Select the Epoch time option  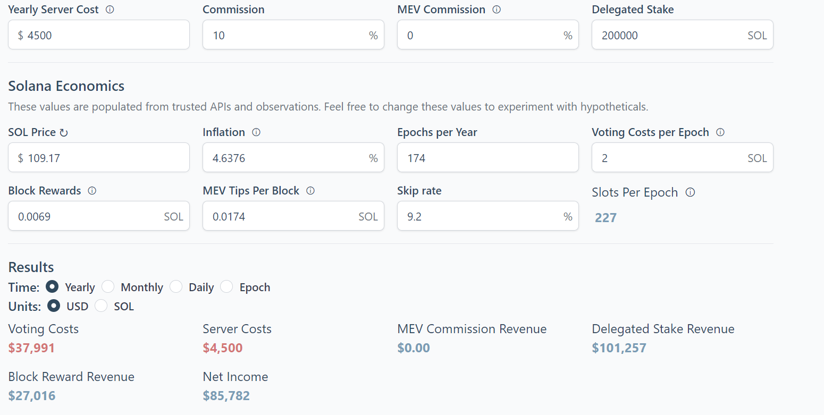[226, 287]
